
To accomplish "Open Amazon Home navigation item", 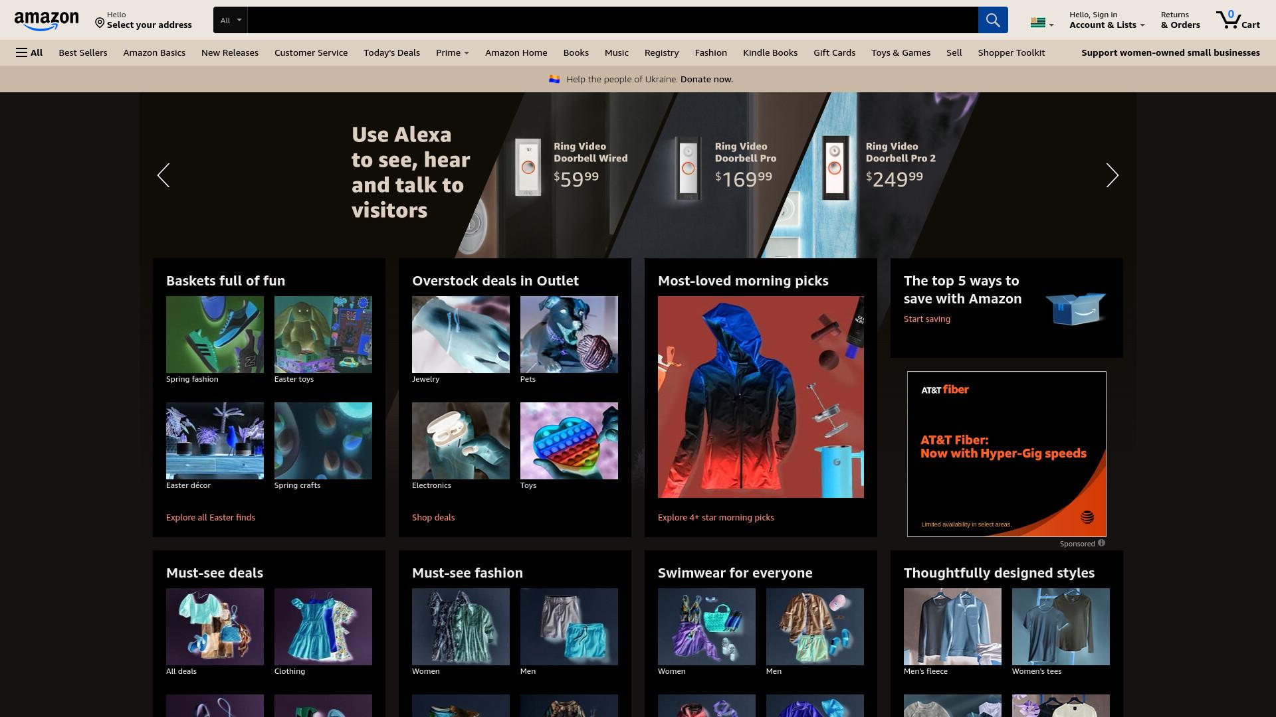I will click(x=516, y=52).
